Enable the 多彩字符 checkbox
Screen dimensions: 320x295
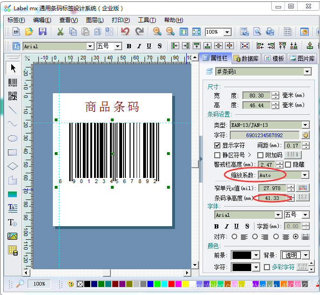267,267
